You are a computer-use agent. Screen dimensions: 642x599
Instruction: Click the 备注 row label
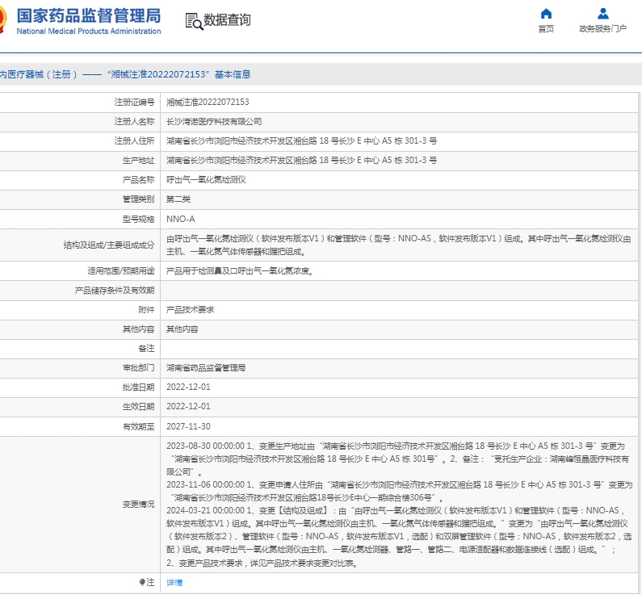tap(147, 348)
